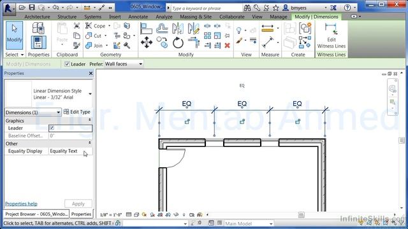Open the Massing & Site ribbon tab
This screenshot has width=408, height=229.
coord(196,17)
